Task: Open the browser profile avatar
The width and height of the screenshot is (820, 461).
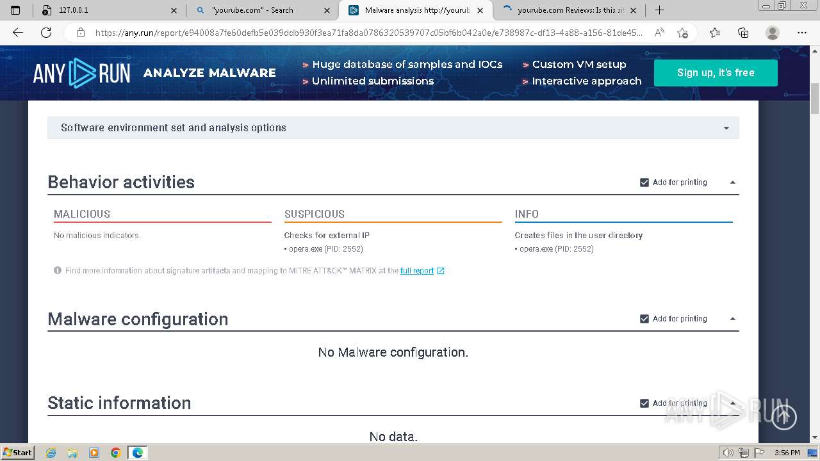Action: coord(773,33)
